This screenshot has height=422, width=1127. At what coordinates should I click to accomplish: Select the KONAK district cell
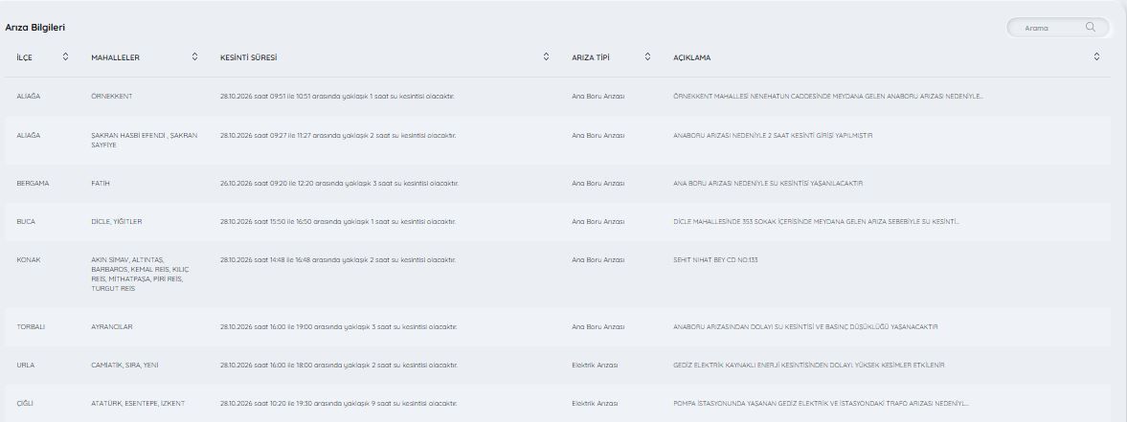28,260
